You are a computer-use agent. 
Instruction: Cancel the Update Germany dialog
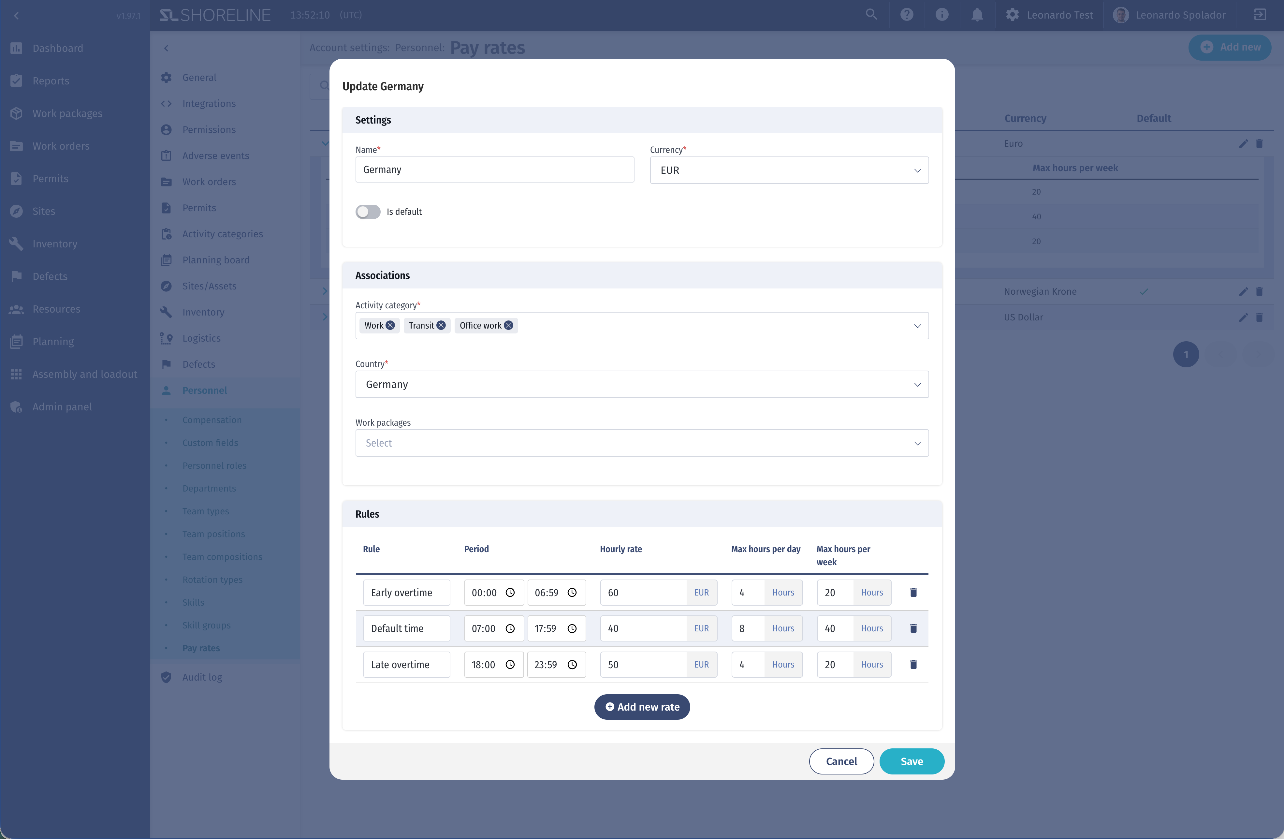(841, 761)
